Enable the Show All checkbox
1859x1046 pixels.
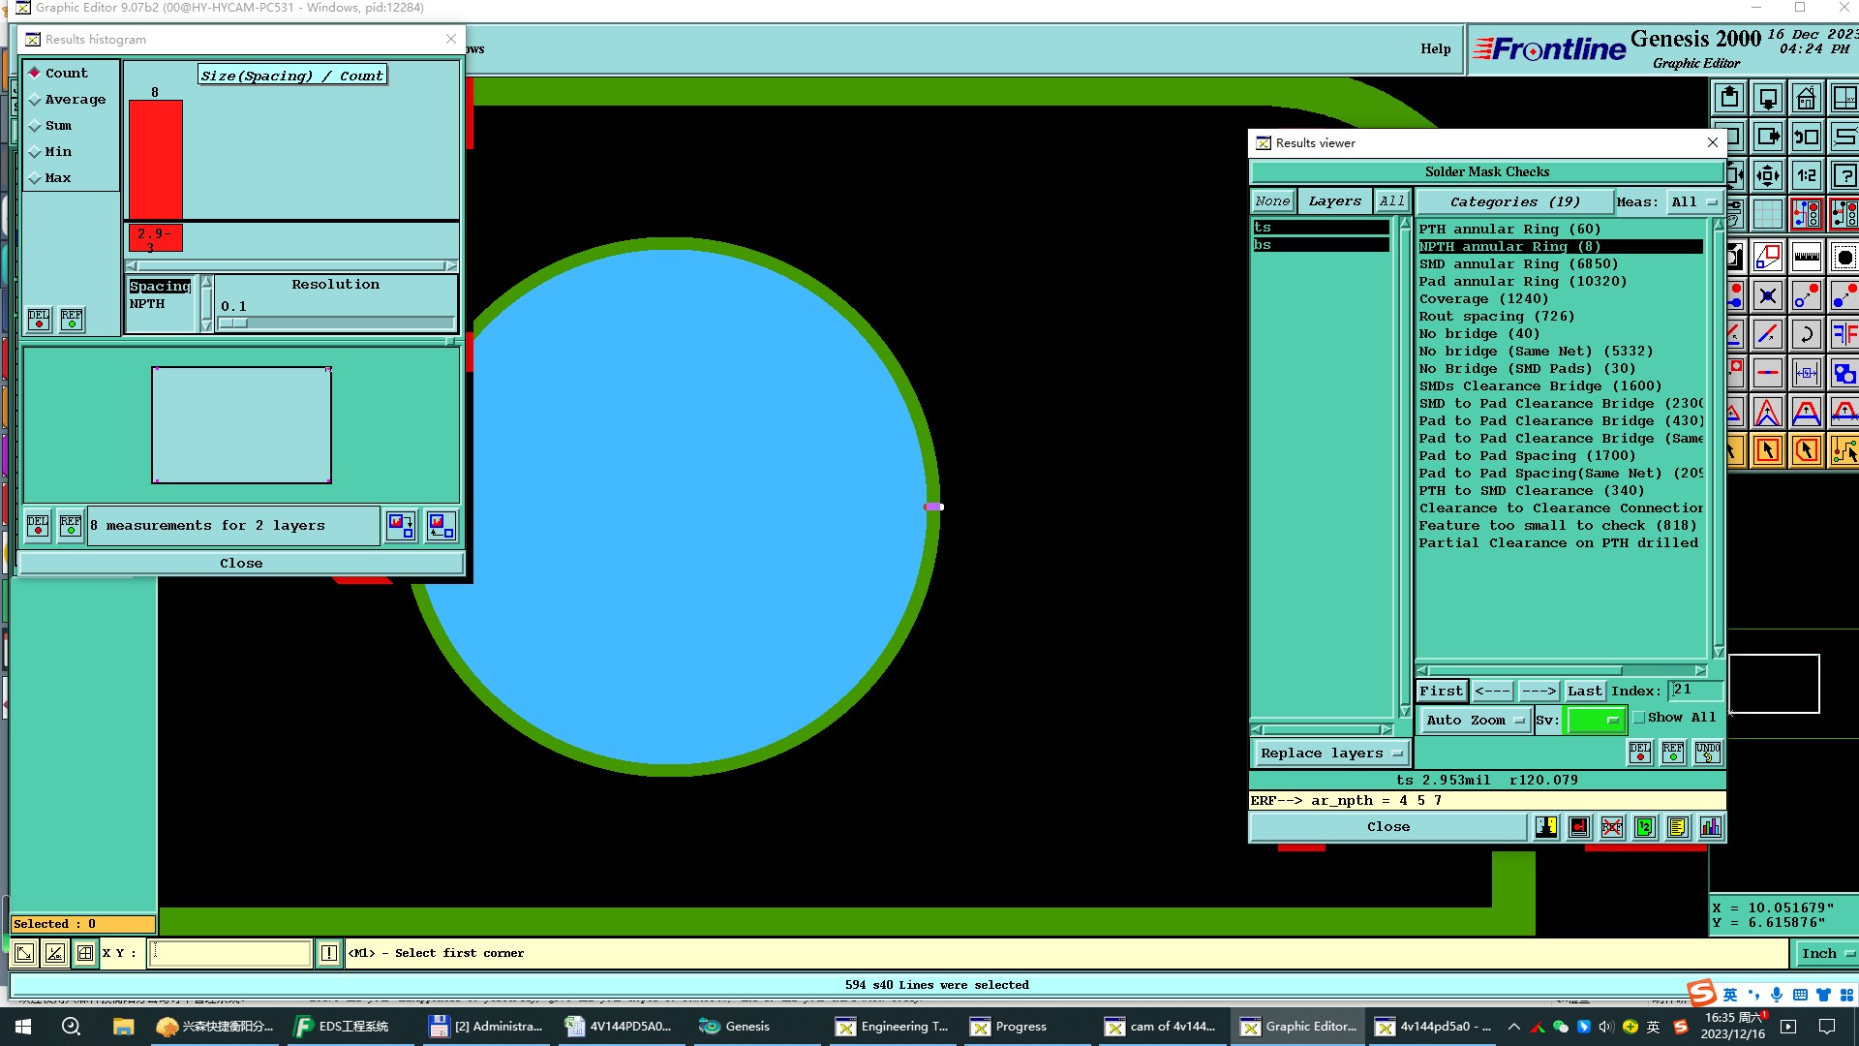pyautogui.click(x=1639, y=718)
